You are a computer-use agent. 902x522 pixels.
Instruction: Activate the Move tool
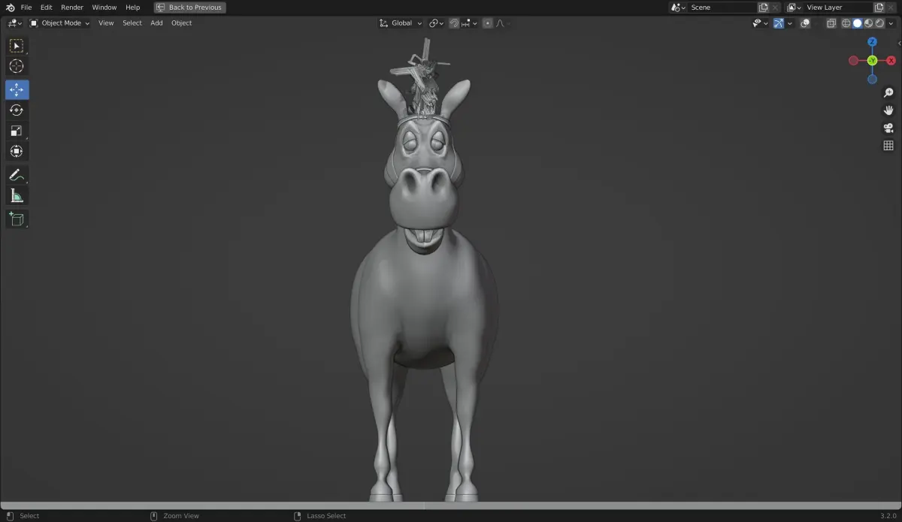tap(17, 90)
